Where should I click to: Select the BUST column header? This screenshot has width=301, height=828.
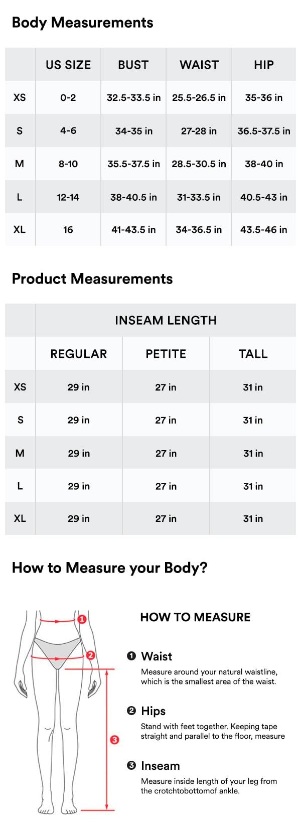click(x=133, y=65)
